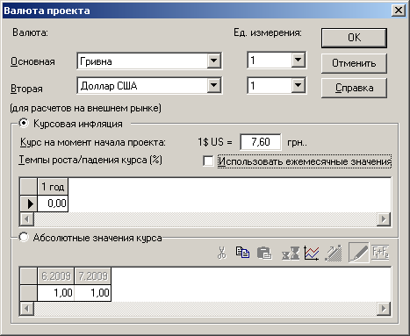
Task: Click the pencil edit icon
Action: pos(359,253)
